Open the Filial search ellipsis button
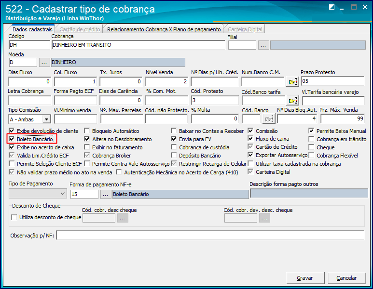 pyautogui.click(x=263, y=45)
